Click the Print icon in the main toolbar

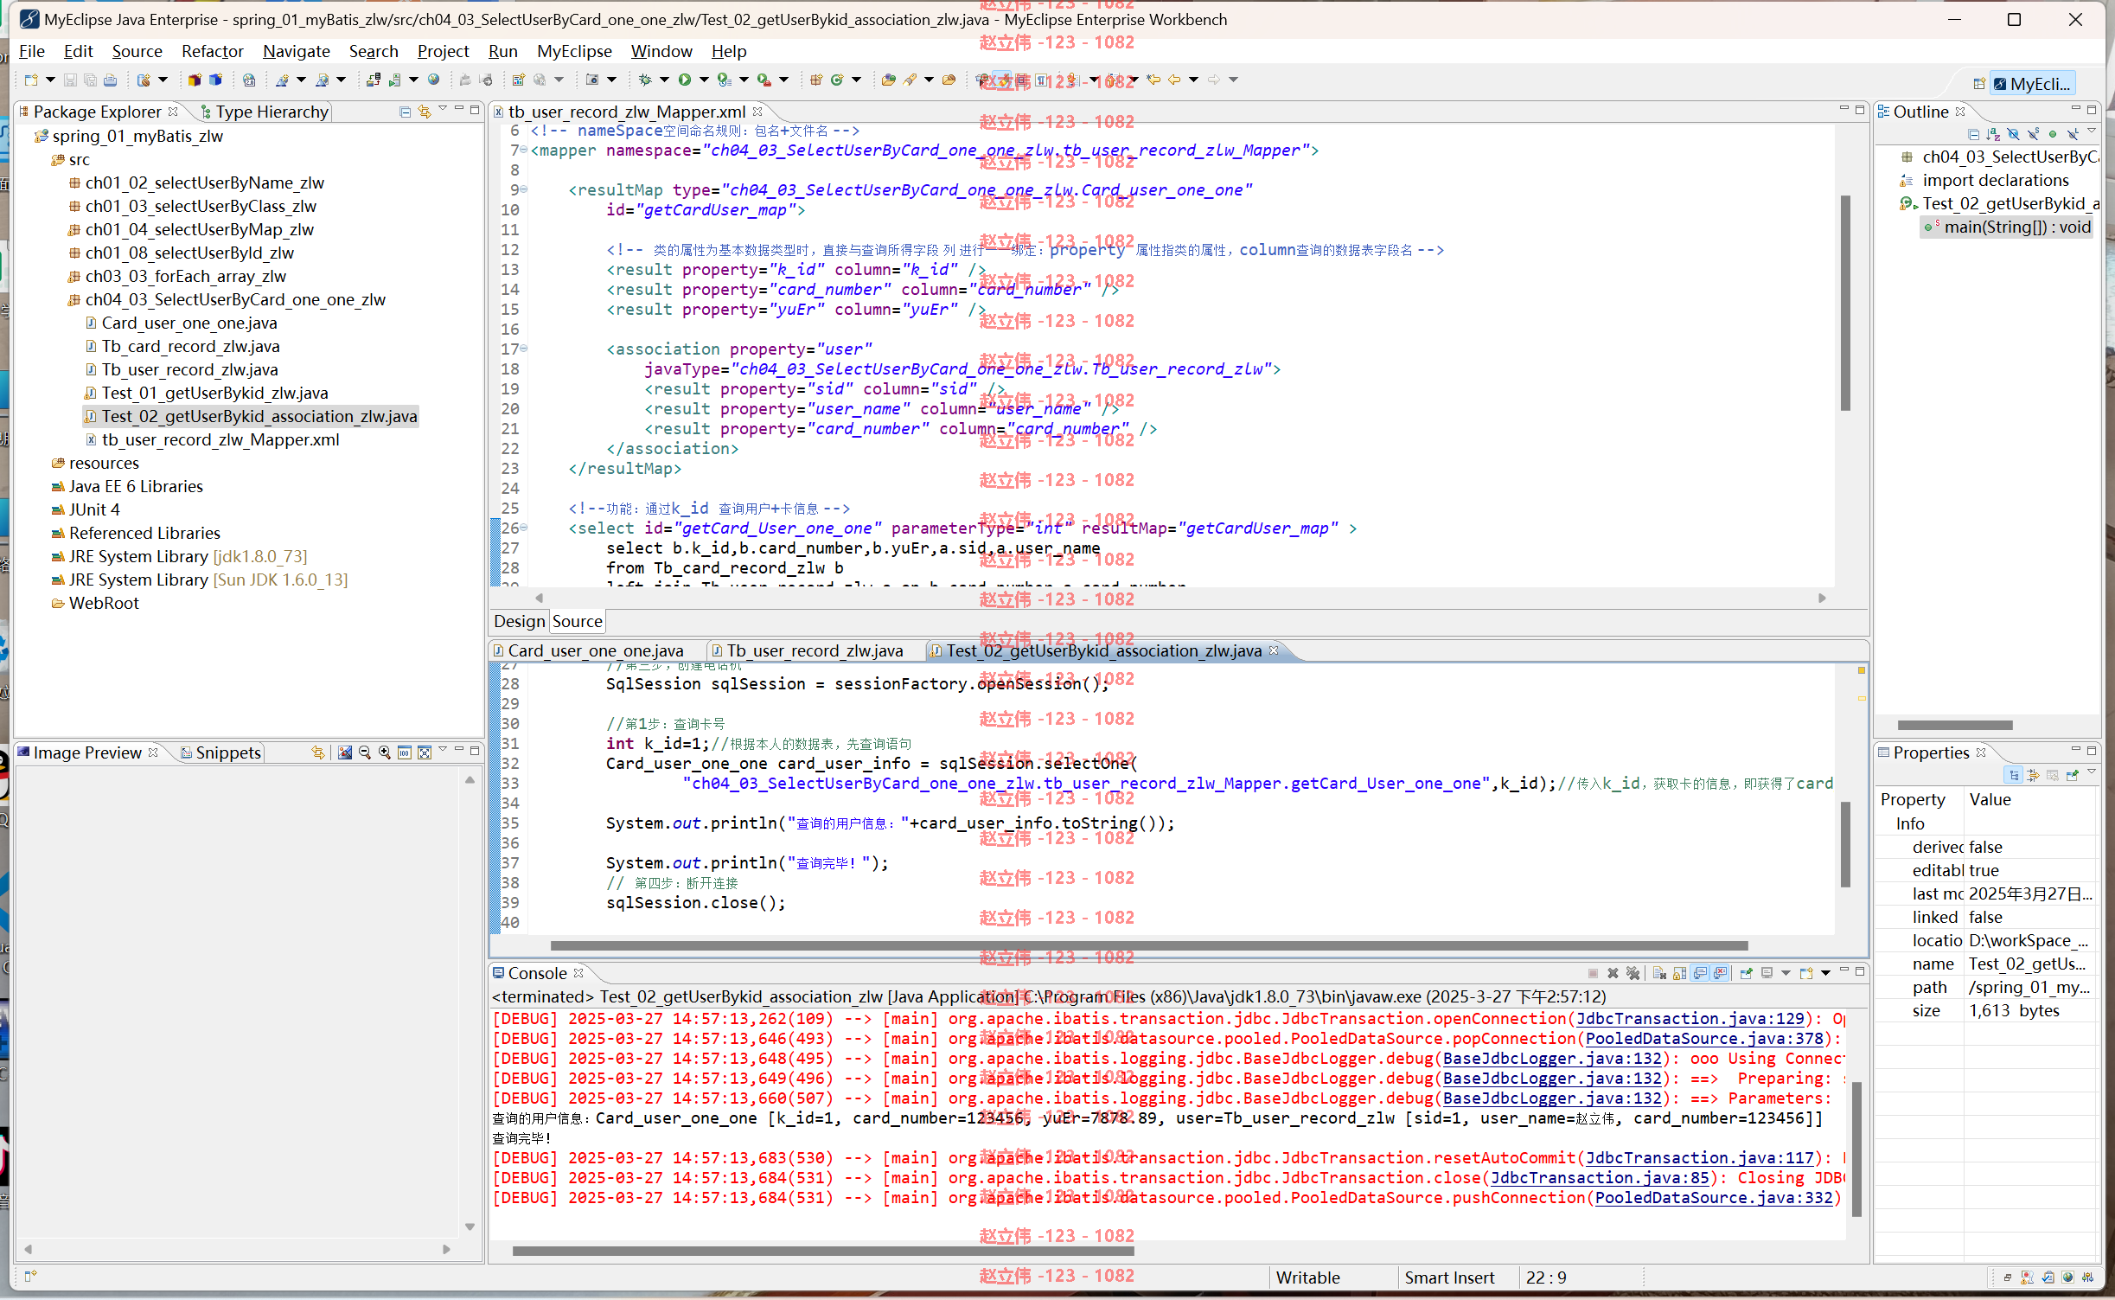tap(110, 80)
